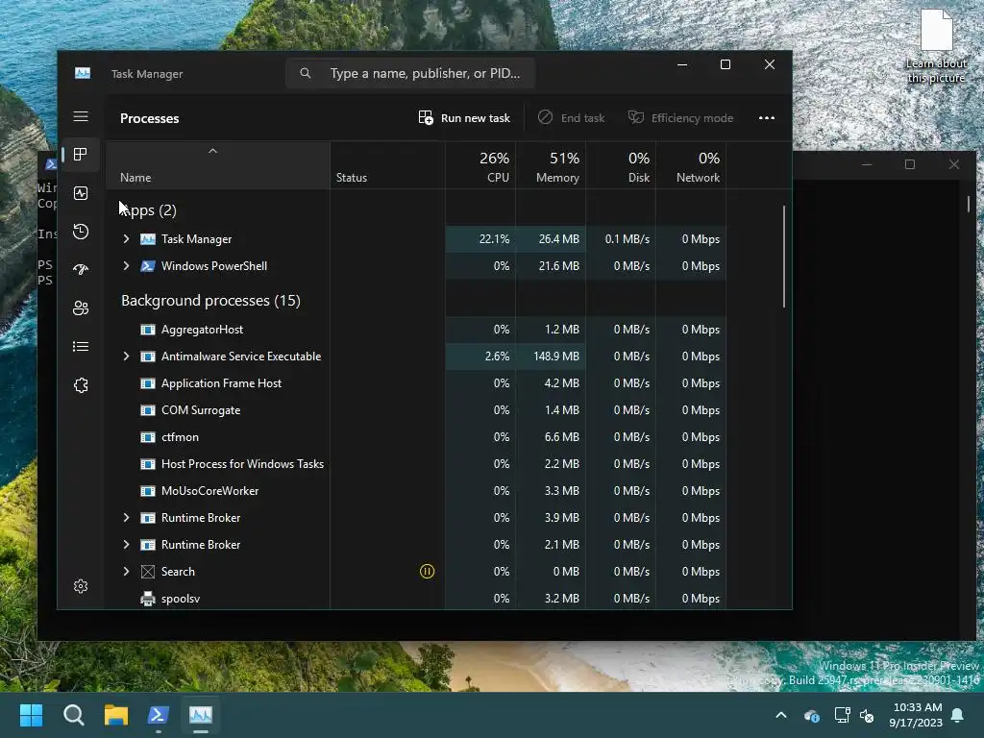Viewport: 984px width, 738px height.
Task: Click the Task Manager taskbar icon
Action: coord(201,715)
